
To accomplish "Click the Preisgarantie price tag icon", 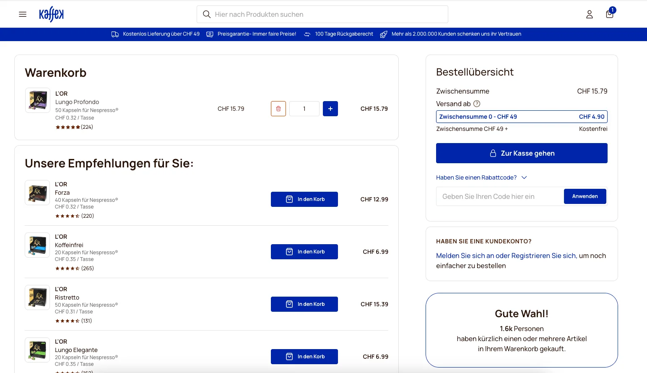I will pos(209,34).
